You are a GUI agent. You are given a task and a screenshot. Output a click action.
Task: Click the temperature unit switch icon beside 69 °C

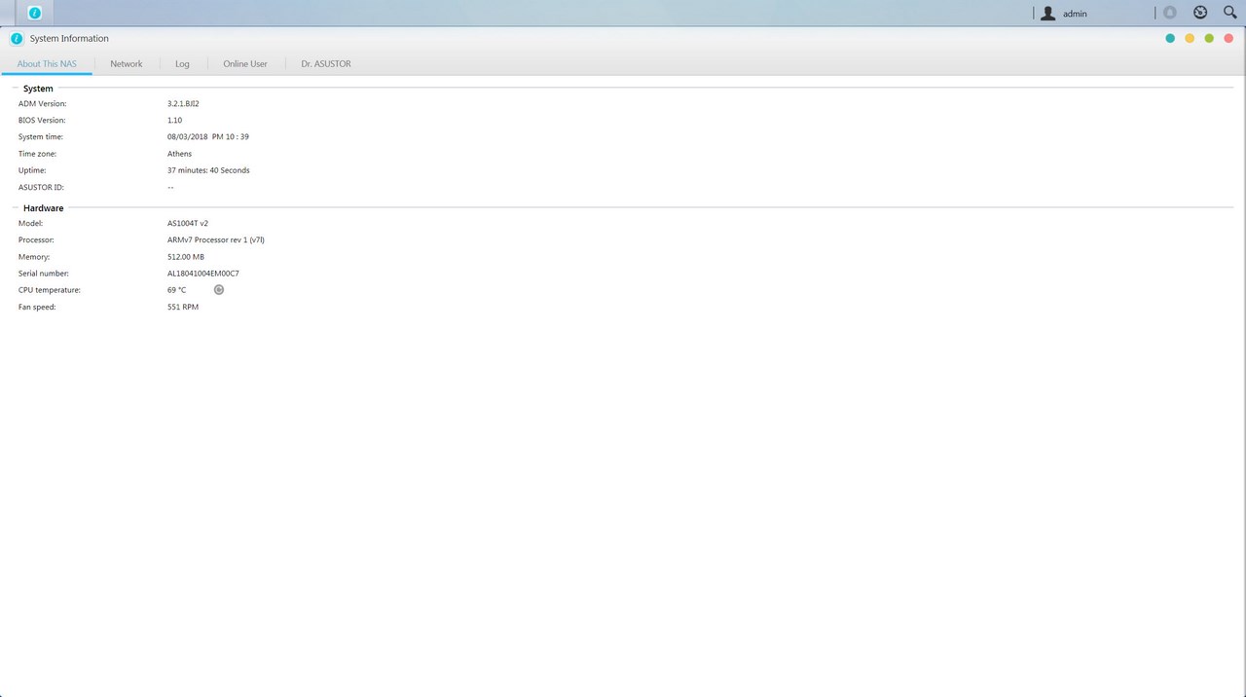pos(219,290)
